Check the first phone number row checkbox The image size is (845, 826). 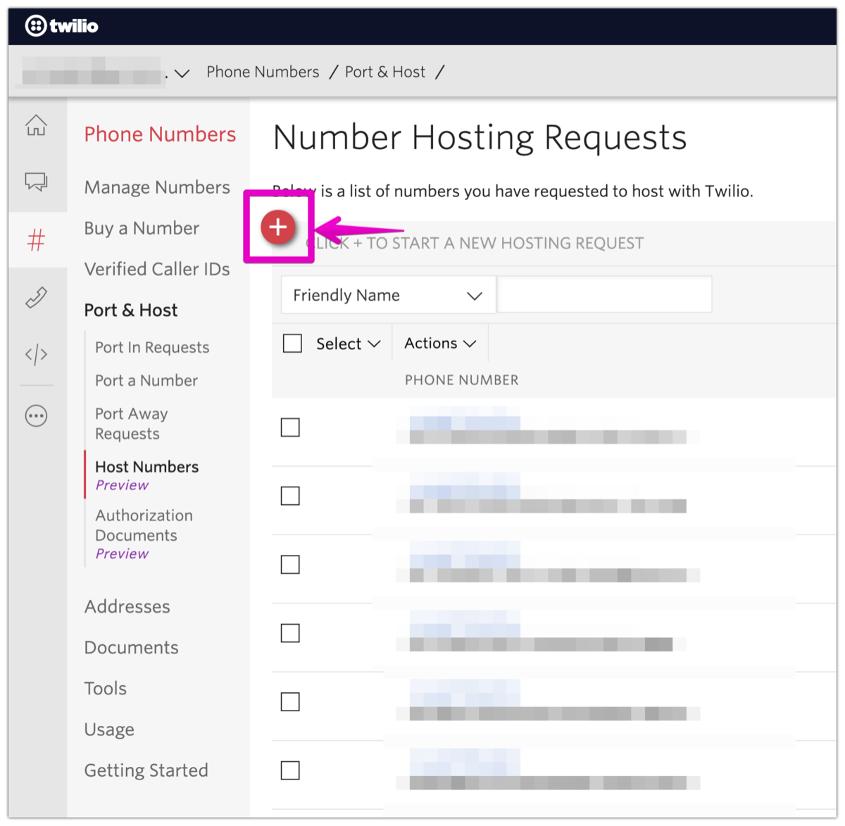[x=290, y=427]
